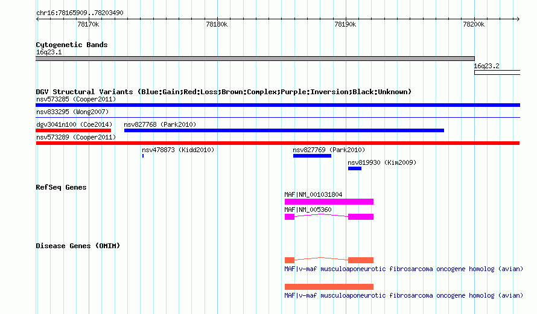Click the nsv833295 (Wong2007) label
The width and height of the screenshot is (537, 314).
[x=72, y=112]
